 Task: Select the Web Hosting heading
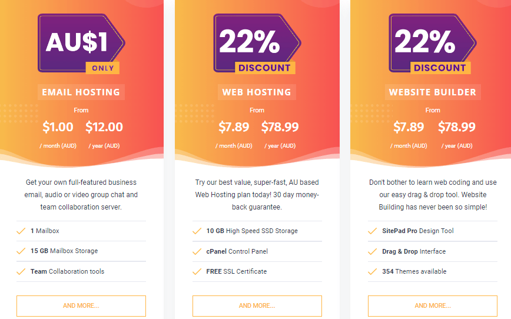257,92
